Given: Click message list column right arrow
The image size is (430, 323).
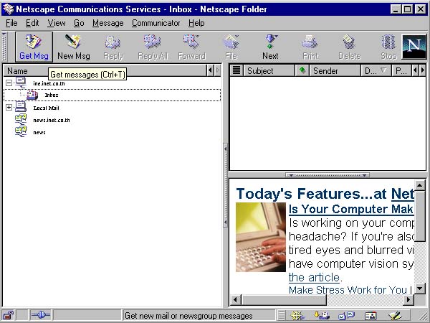Looking at the screenshot, I should 422,70.
